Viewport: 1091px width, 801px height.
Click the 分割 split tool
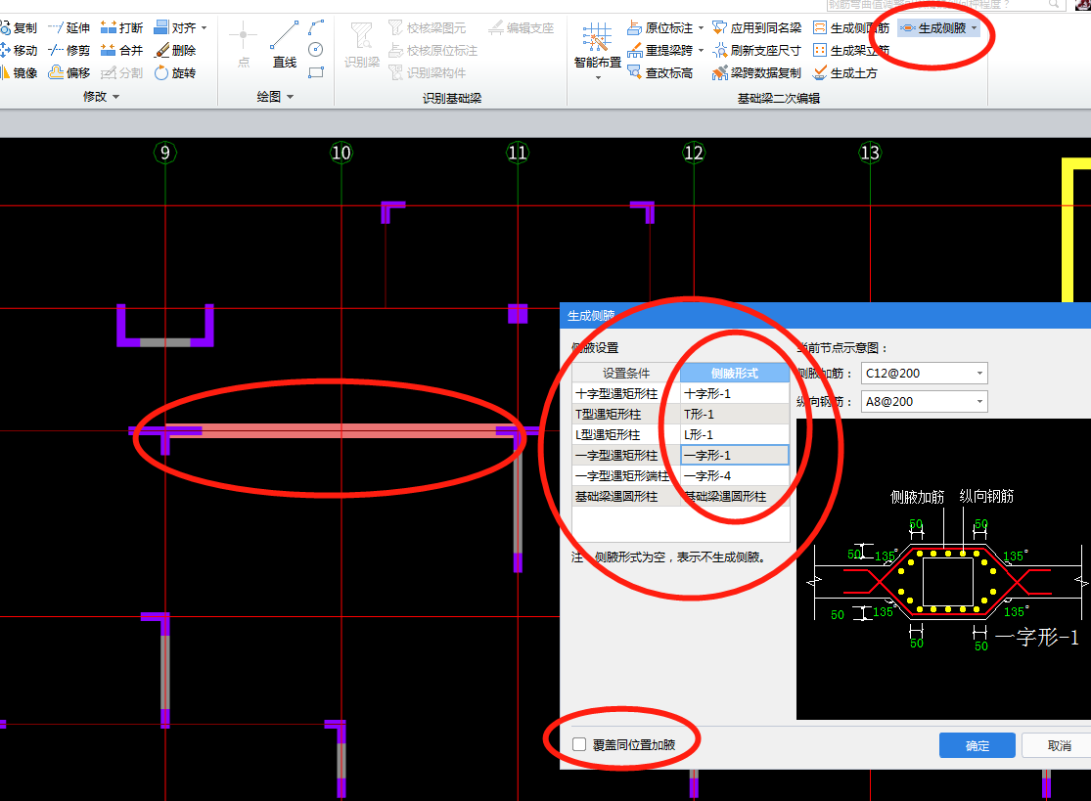[121, 72]
